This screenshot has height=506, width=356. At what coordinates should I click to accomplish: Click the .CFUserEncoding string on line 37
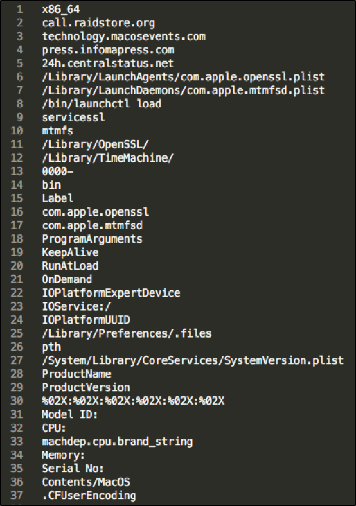(x=89, y=496)
